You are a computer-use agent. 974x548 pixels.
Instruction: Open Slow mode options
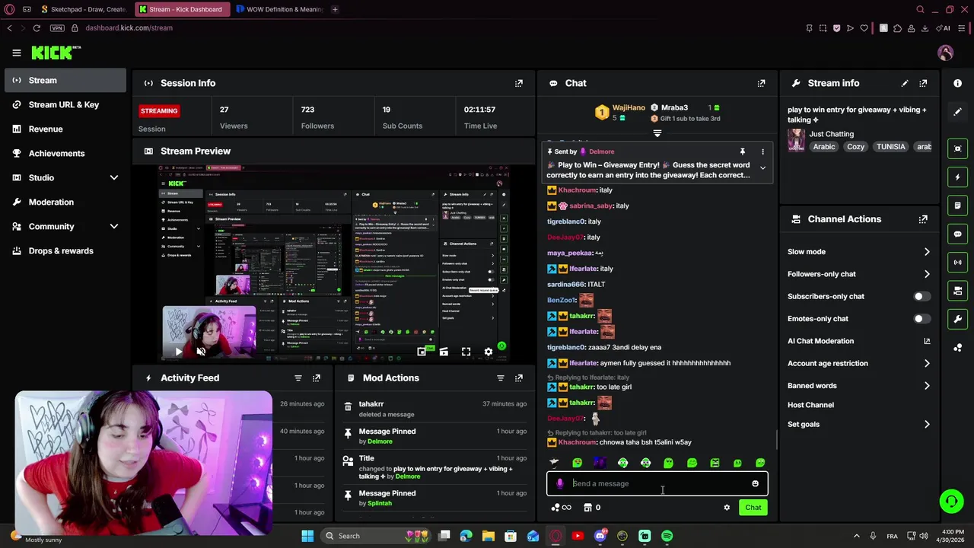pyautogui.click(x=858, y=252)
